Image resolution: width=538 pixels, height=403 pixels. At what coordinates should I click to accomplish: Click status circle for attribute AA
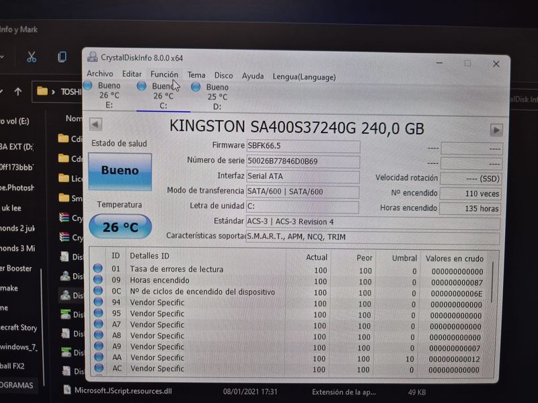(99, 357)
